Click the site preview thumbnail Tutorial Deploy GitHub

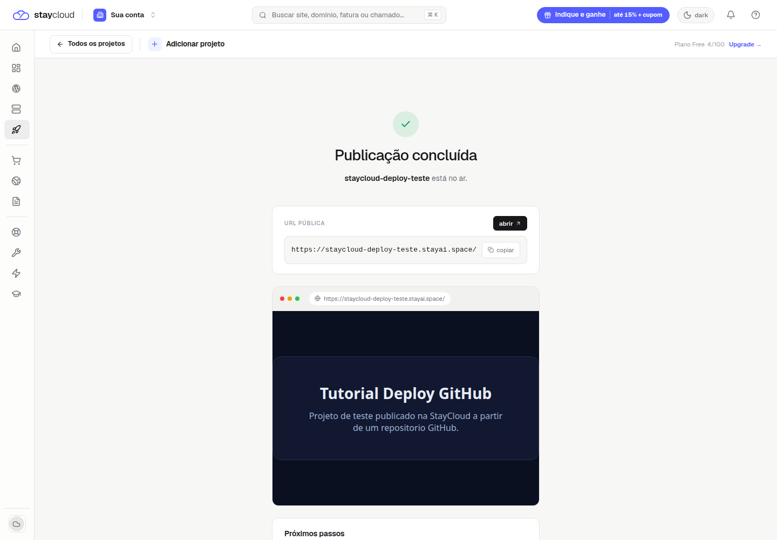pos(406,408)
